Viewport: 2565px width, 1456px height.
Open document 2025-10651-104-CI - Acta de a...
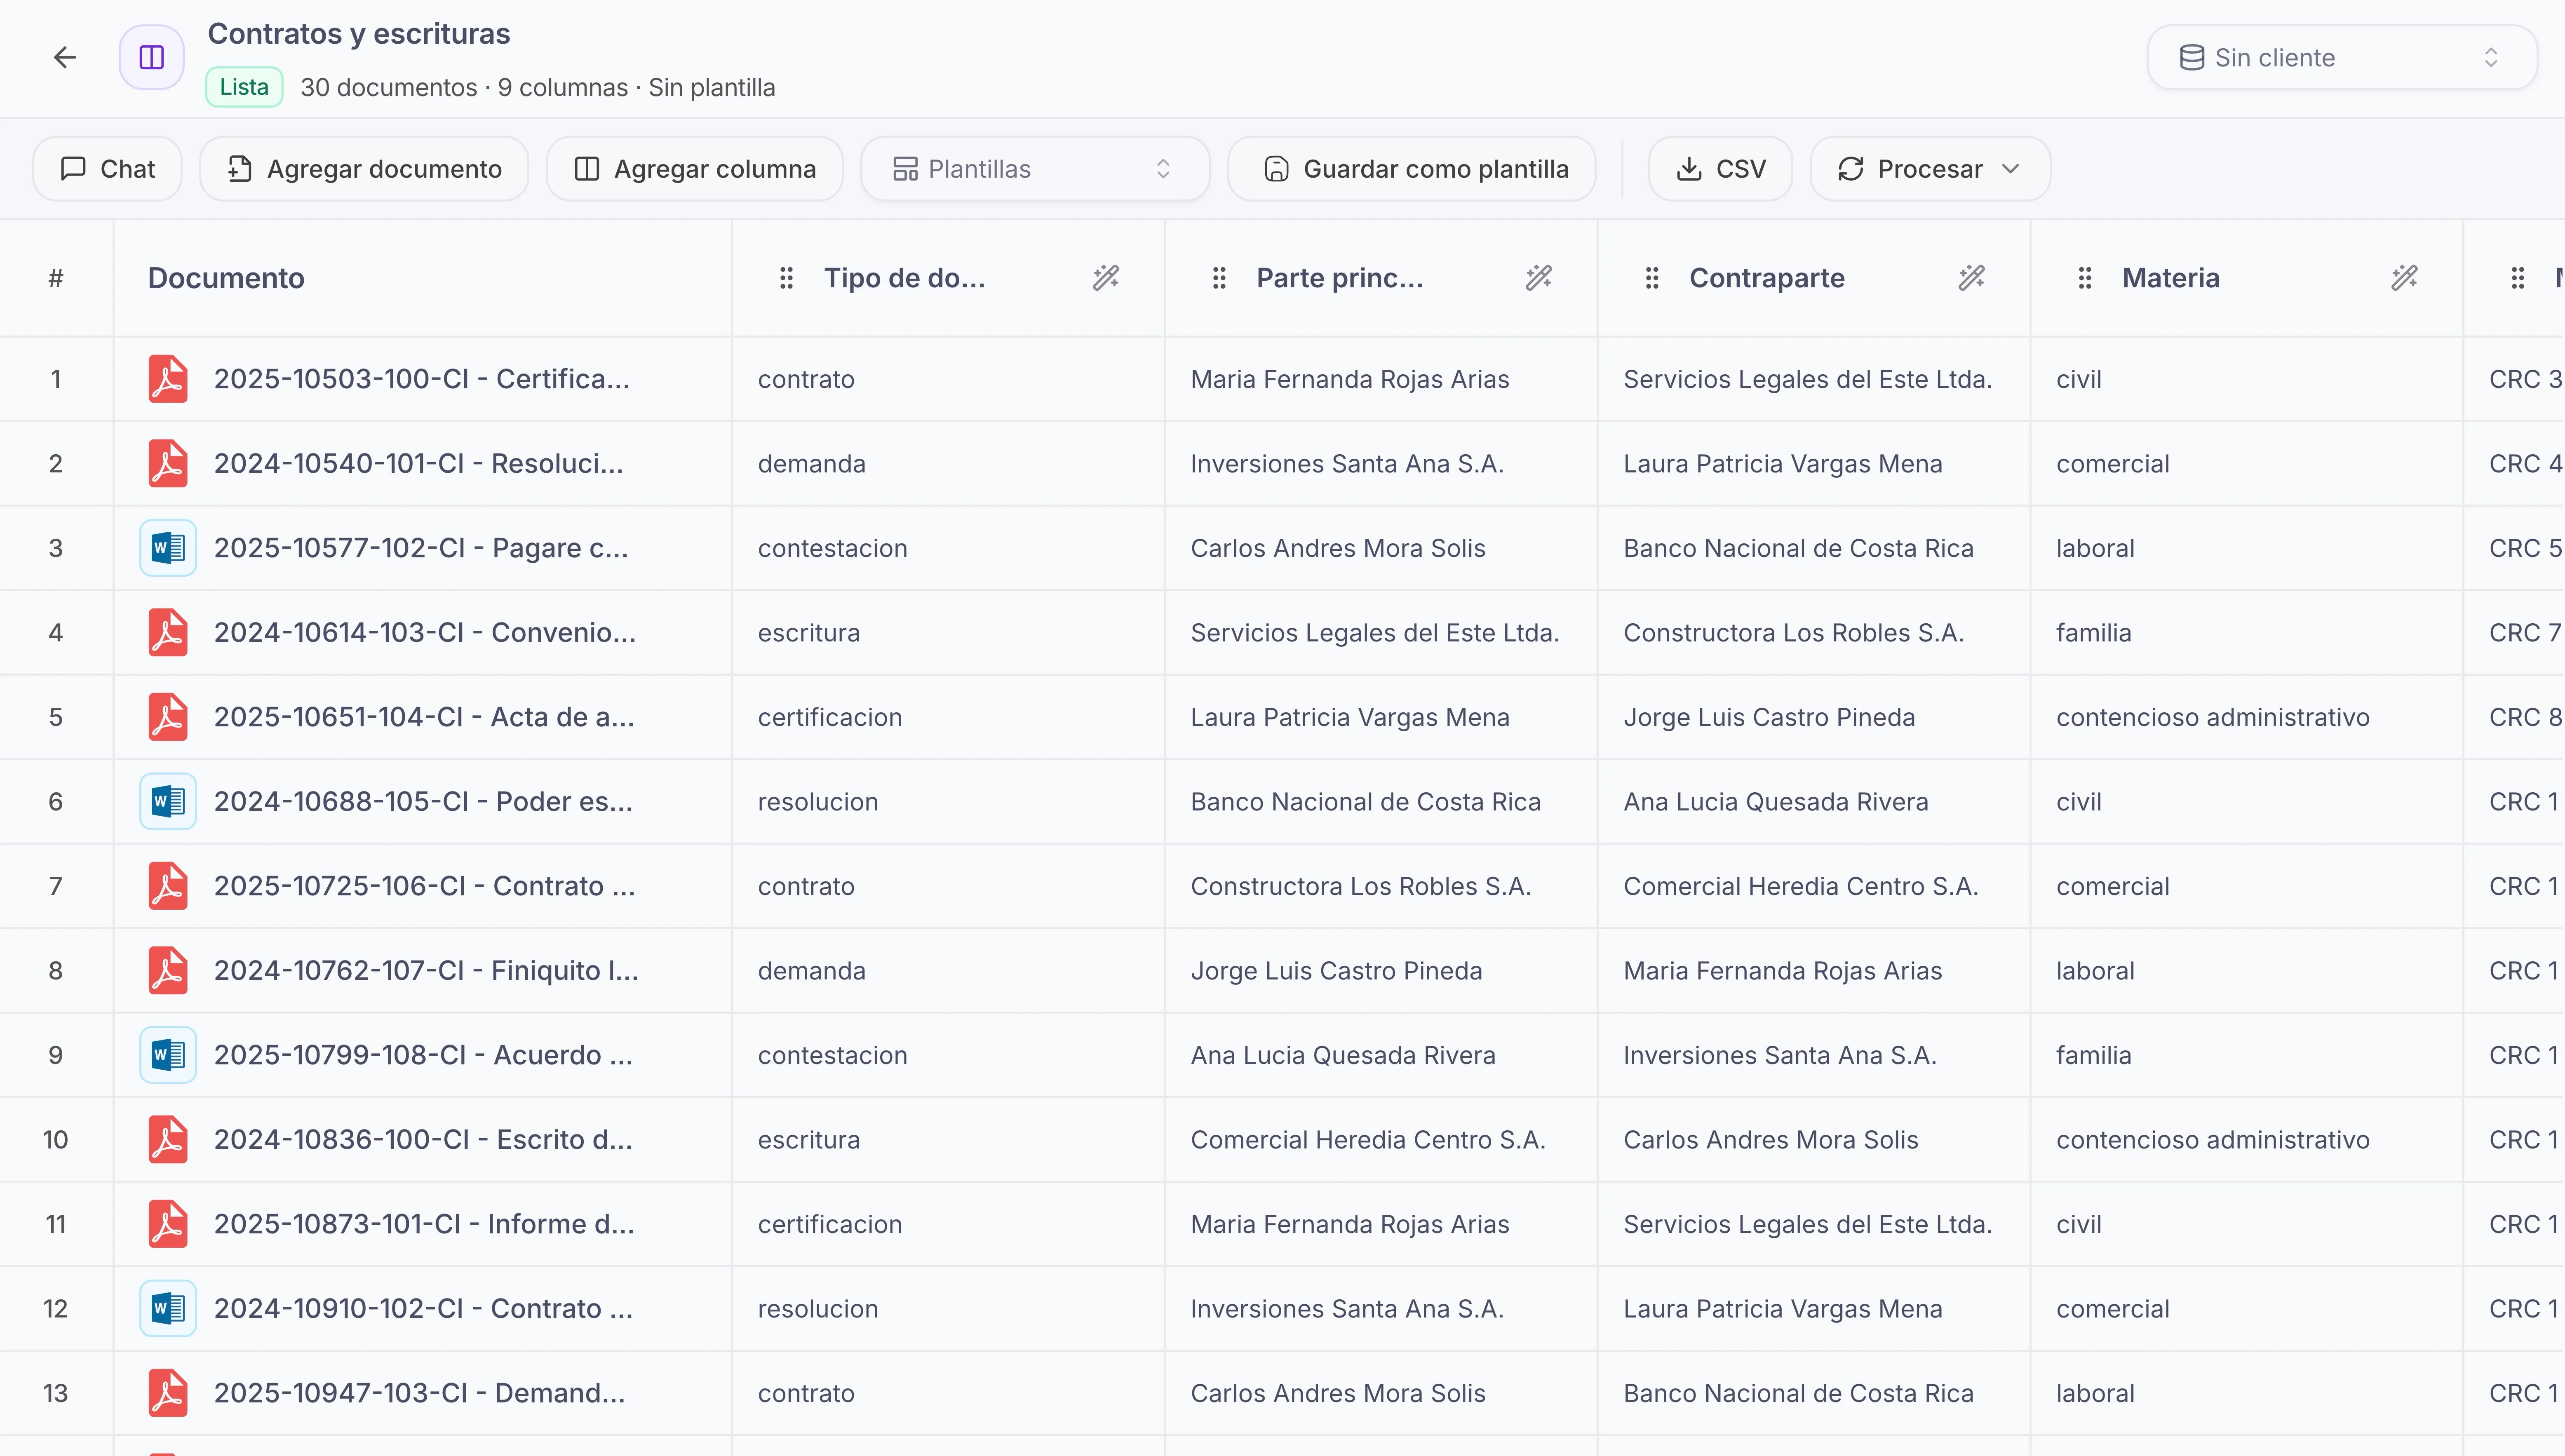[x=424, y=717]
